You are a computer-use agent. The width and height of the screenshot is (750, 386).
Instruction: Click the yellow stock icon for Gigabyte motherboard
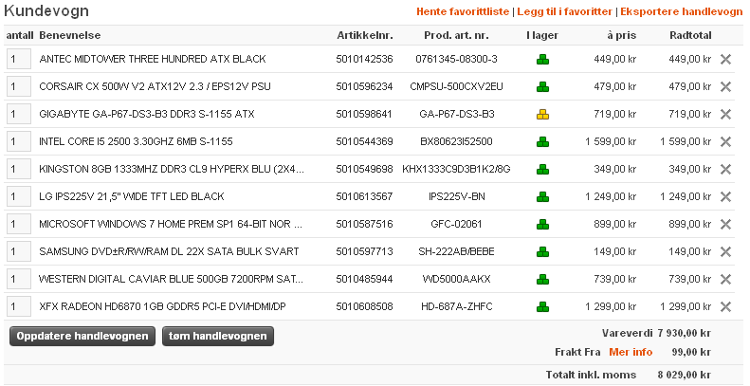(542, 115)
